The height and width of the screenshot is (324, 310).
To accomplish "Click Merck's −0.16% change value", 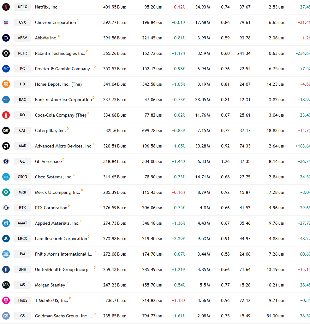I will [x=179, y=192].
